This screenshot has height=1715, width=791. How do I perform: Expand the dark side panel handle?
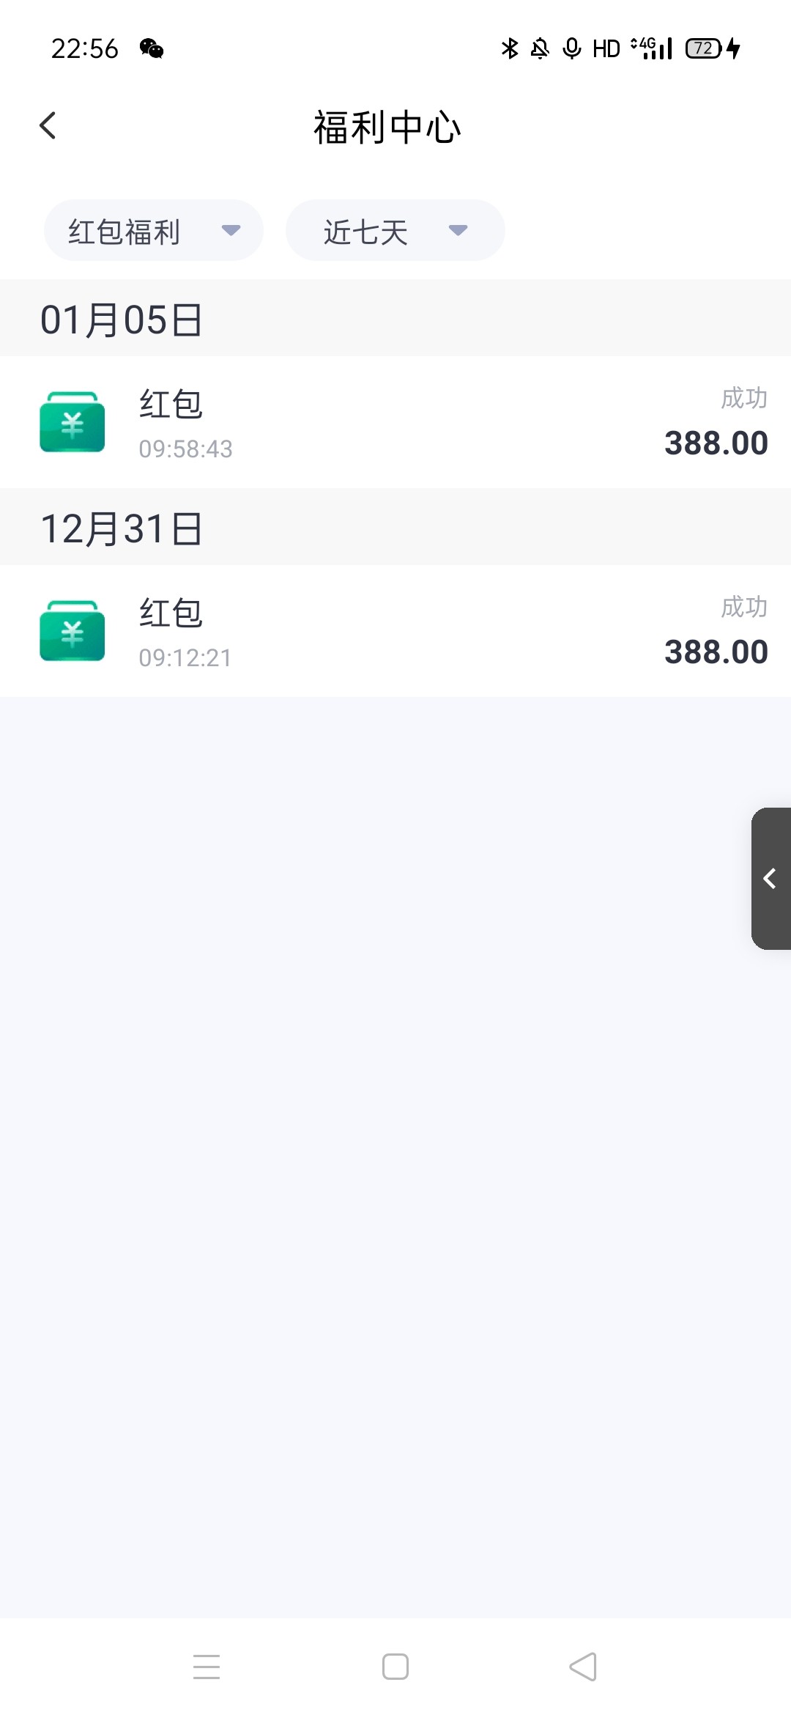click(770, 878)
